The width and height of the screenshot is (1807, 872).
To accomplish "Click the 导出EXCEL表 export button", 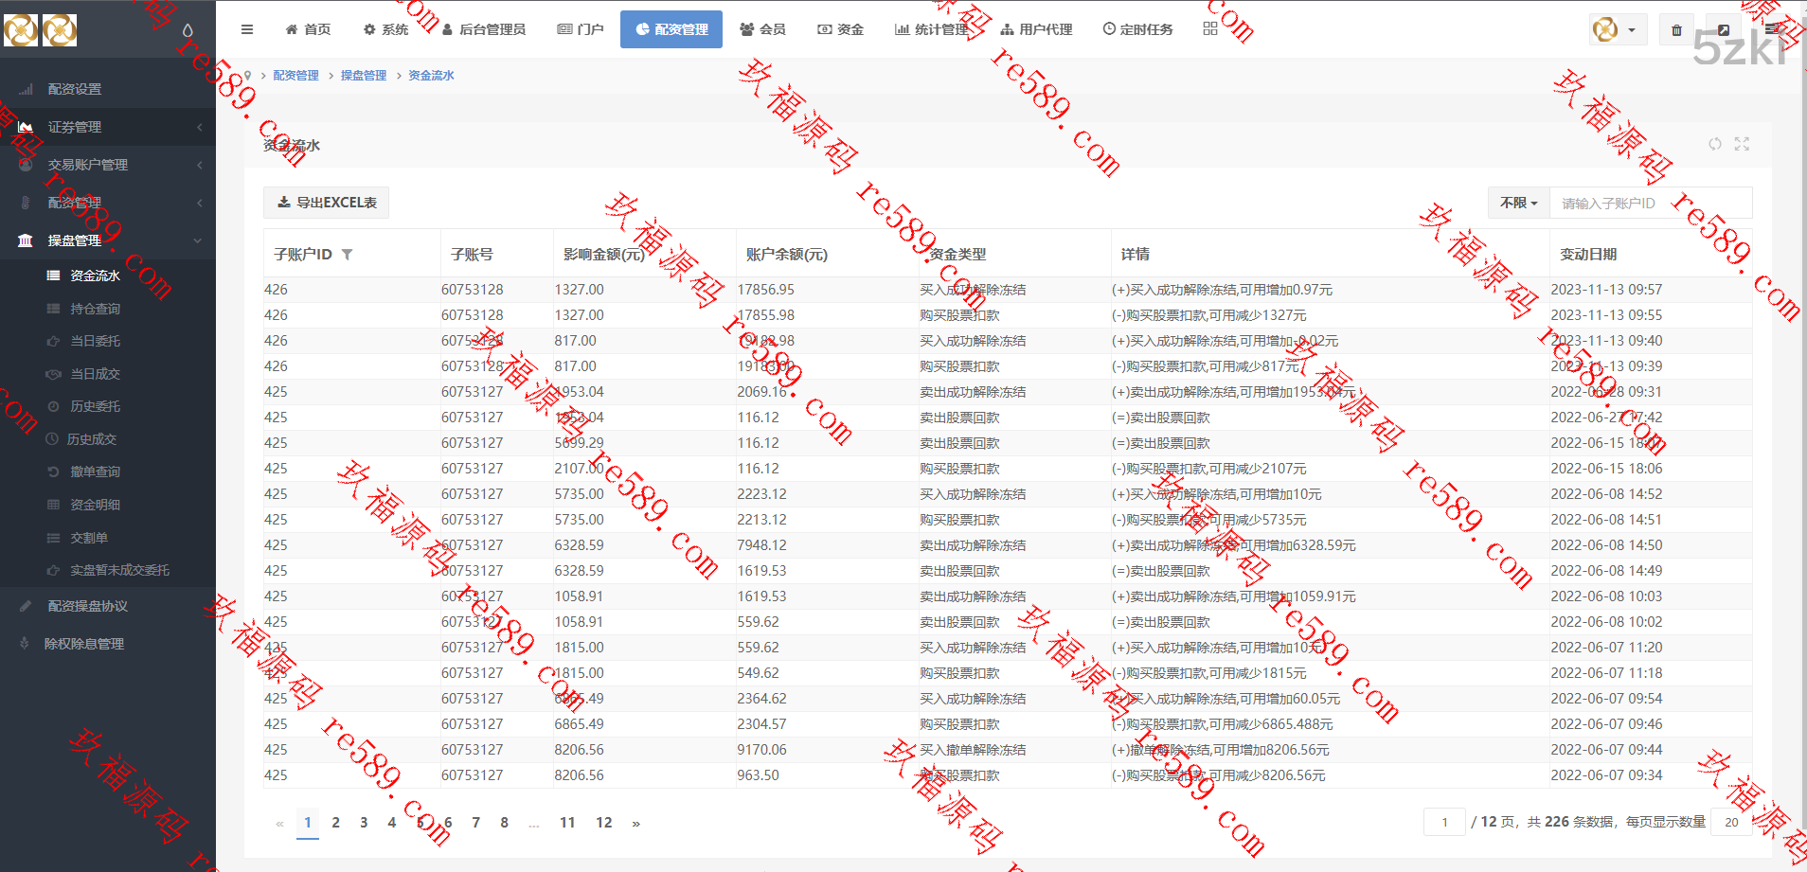I will pyautogui.click(x=327, y=203).
